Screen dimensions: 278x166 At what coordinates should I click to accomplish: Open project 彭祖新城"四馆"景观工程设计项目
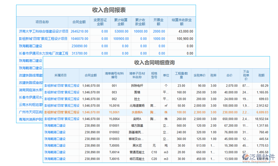point(41,39)
